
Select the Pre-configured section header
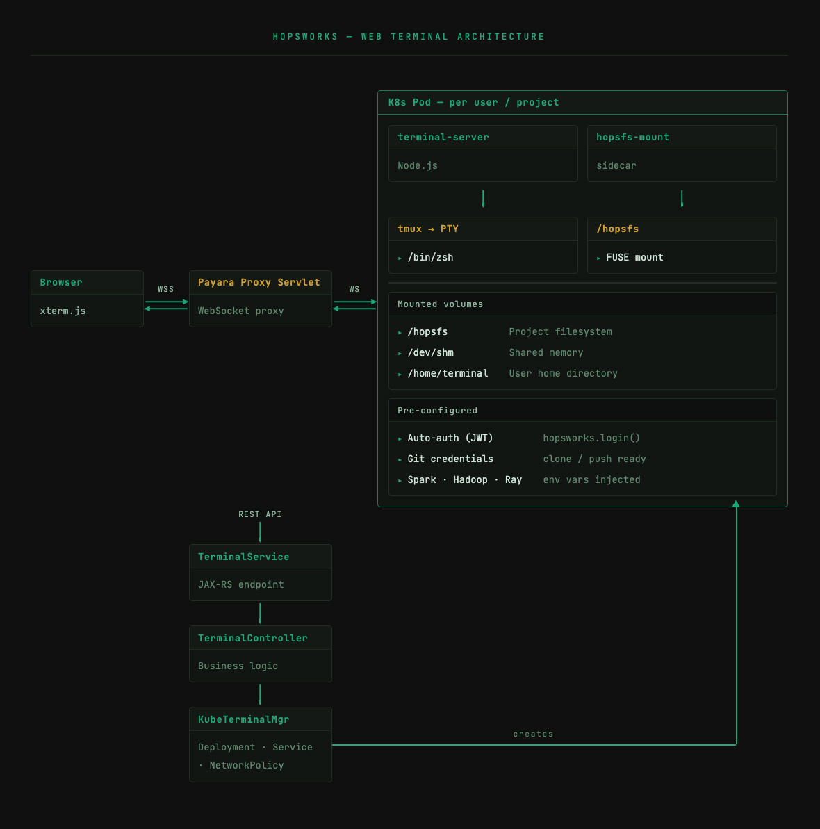coord(437,411)
